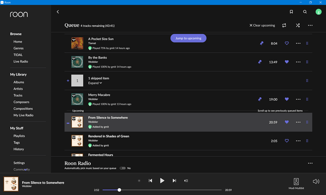Expand the 1 skipped item

point(95,83)
